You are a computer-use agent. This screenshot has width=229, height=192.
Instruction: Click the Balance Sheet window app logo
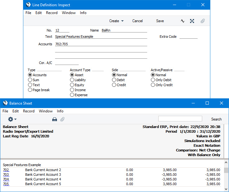tap(5, 103)
